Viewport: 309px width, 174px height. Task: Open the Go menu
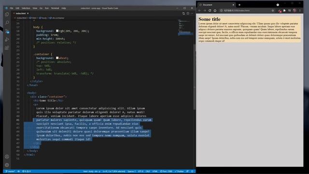pos(41,8)
